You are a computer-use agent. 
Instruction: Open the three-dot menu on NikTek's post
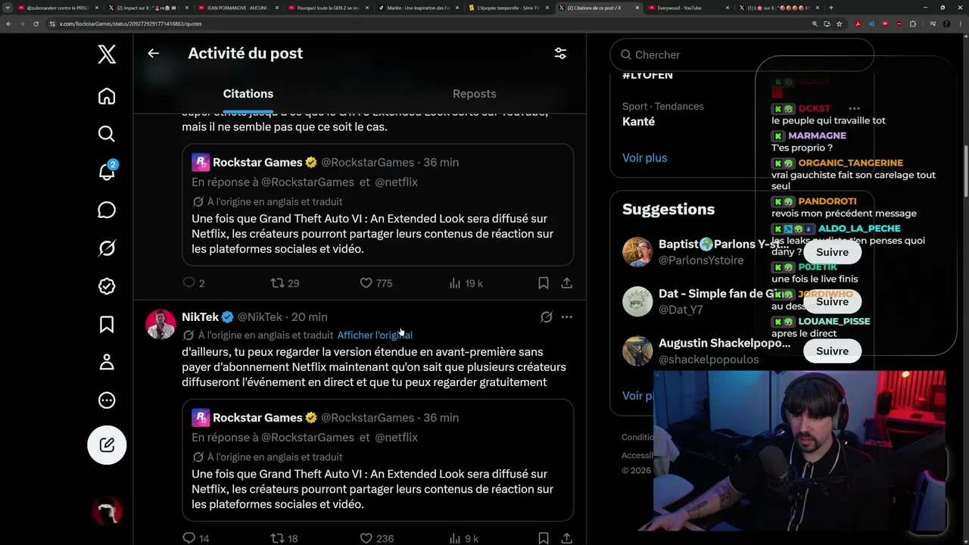coord(566,317)
